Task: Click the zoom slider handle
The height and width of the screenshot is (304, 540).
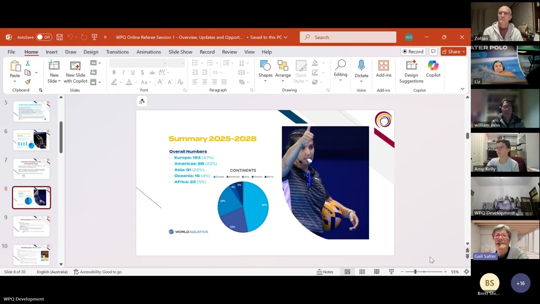Action: [415, 272]
